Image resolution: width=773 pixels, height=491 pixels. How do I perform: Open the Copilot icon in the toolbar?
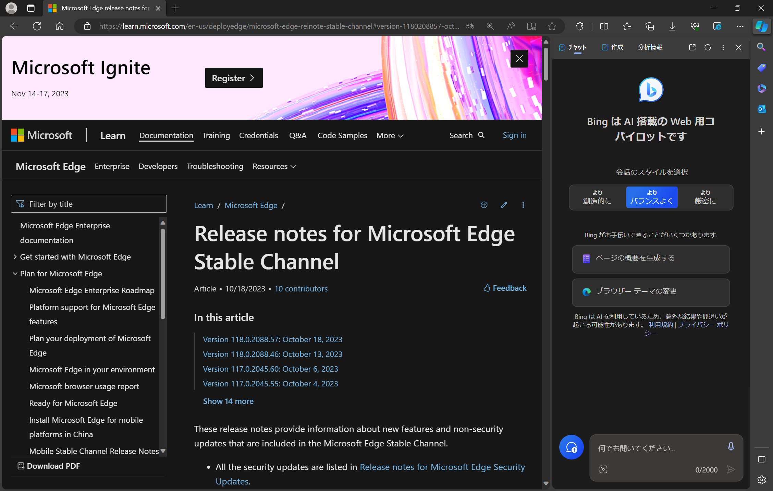(x=761, y=26)
